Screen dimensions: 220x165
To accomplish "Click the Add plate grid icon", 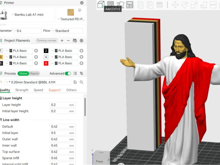I will (111, 4).
